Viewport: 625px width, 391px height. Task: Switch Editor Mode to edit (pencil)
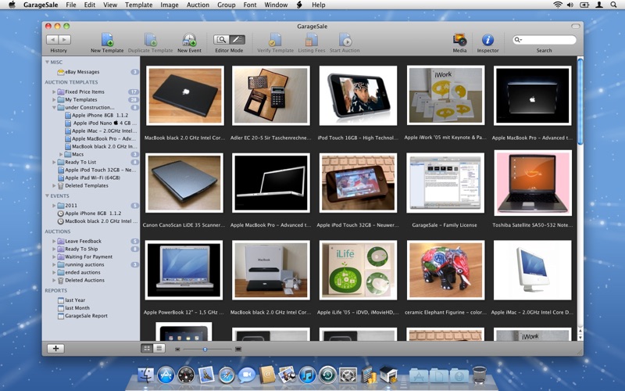click(237, 40)
